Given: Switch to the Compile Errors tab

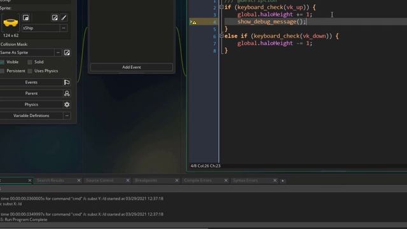Looking at the screenshot, I should pyautogui.click(x=198, y=180).
